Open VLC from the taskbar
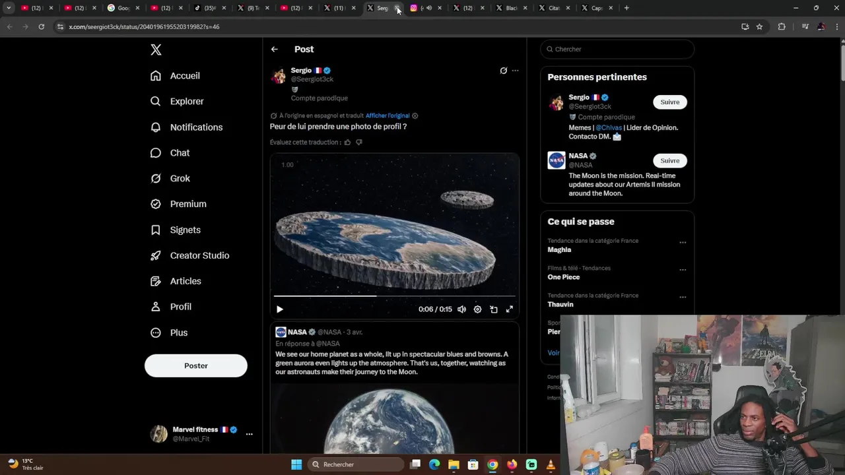 pyautogui.click(x=551, y=464)
